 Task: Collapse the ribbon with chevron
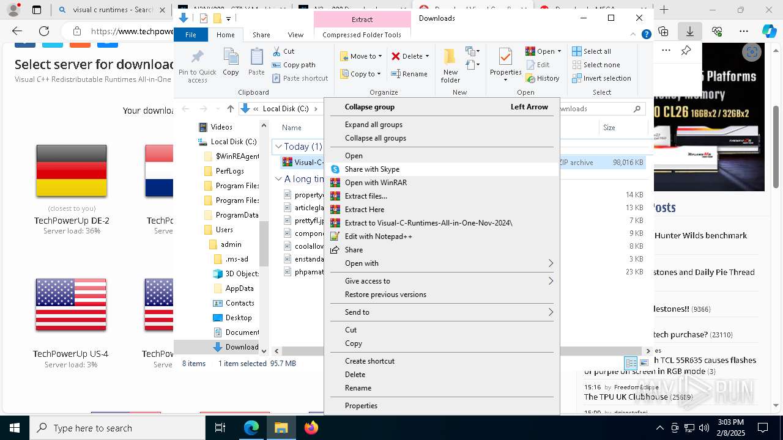point(633,35)
